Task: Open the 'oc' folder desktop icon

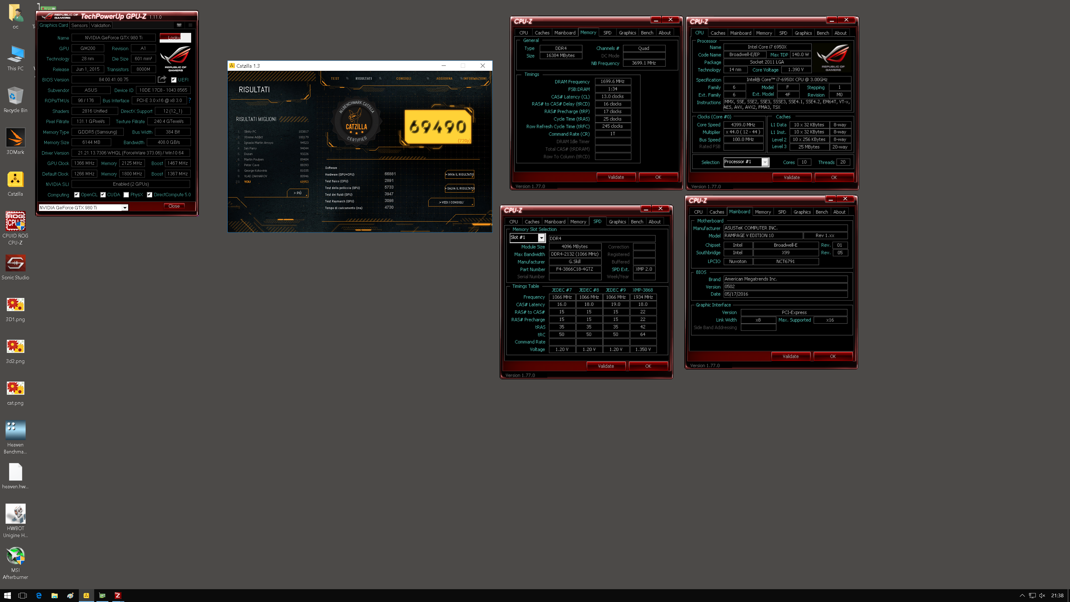Action: (x=15, y=17)
